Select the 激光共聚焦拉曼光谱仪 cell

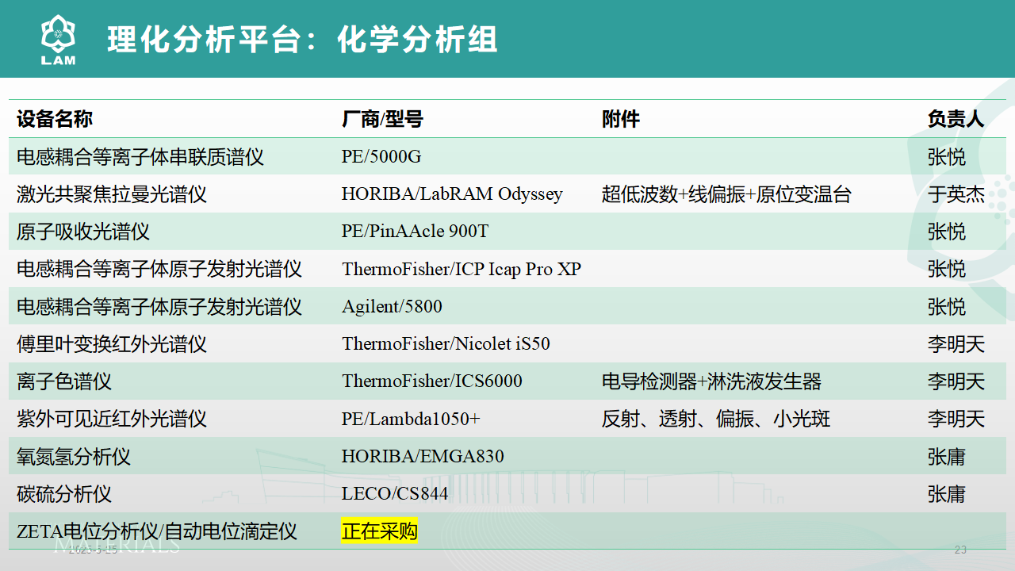pos(112,194)
